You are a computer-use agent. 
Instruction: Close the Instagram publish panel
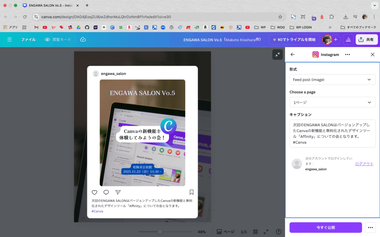pos(373,54)
